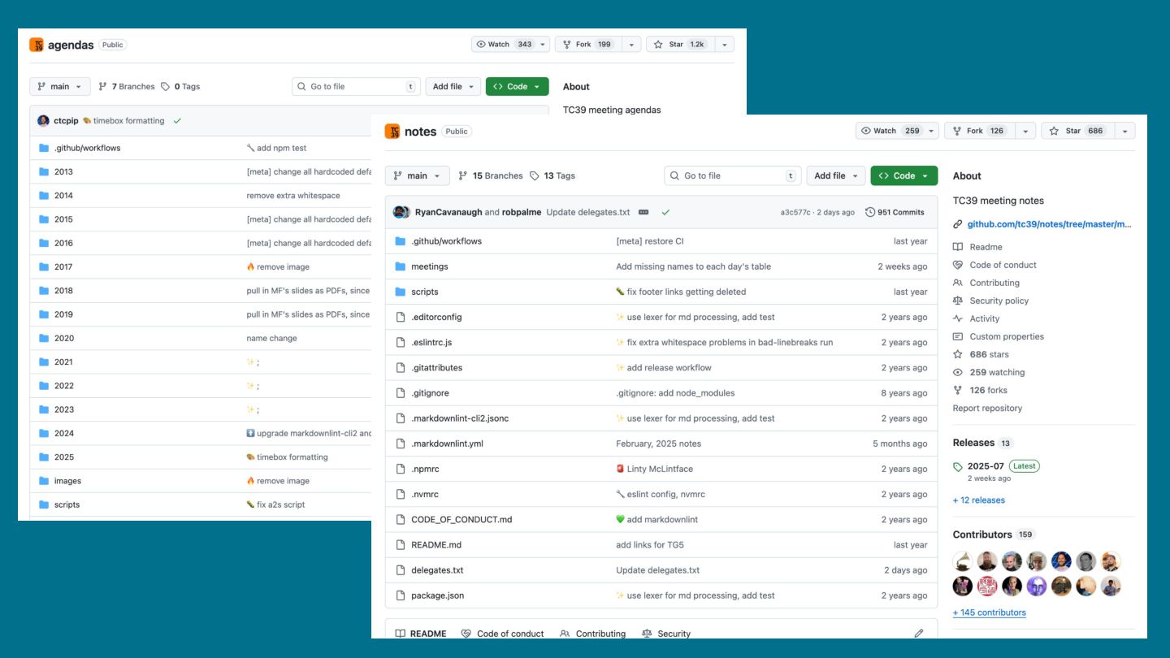This screenshot has height=658, width=1170.
Task: Open the meetings folder in notes repo
Action: tap(429, 266)
